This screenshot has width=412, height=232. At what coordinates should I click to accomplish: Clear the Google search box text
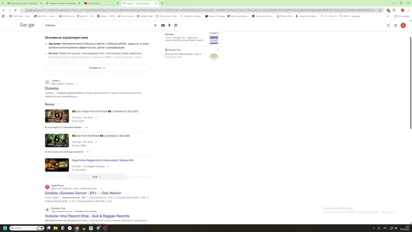pyautogui.click(x=156, y=25)
